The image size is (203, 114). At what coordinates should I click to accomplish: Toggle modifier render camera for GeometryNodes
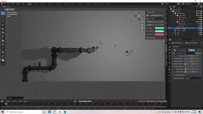point(194,50)
